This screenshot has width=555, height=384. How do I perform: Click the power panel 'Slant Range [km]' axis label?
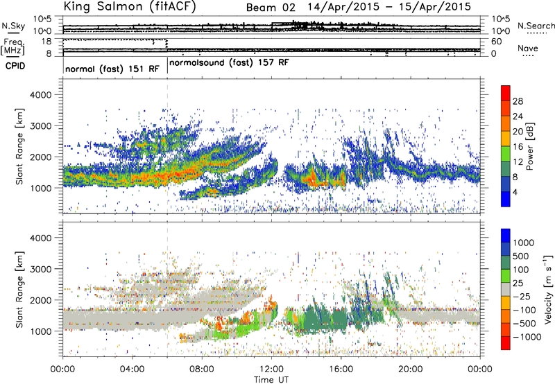click(x=19, y=146)
